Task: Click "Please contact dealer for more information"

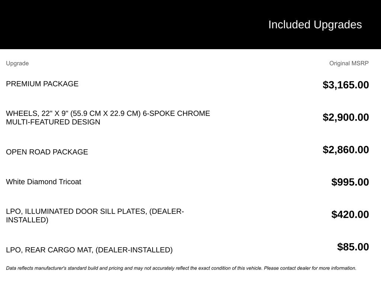Action: (310, 268)
